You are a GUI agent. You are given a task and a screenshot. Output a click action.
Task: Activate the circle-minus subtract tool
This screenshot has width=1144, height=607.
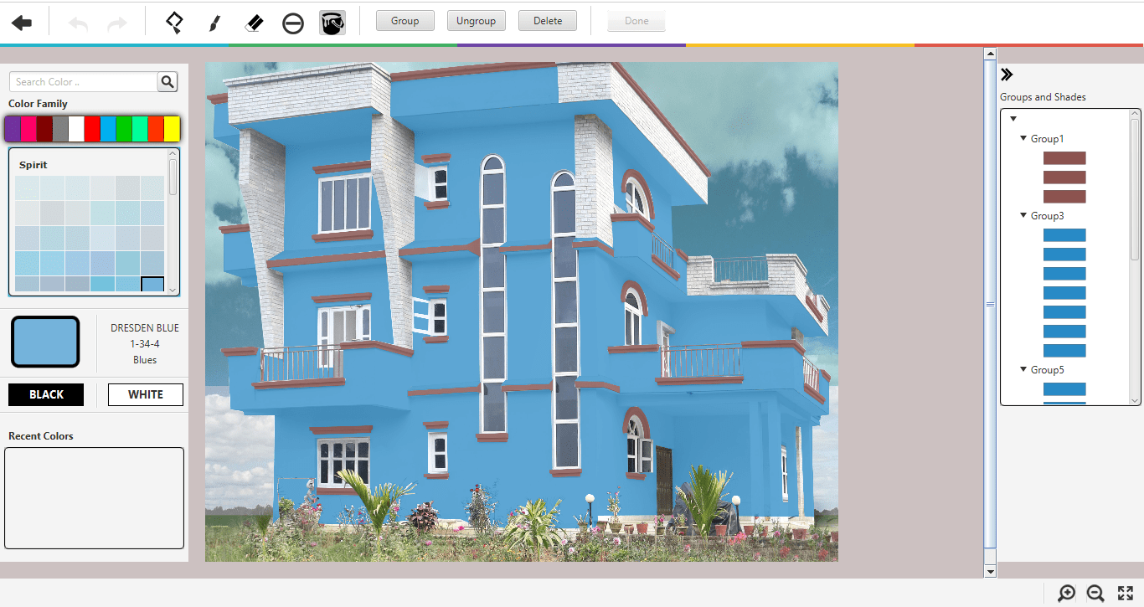tap(293, 23)
